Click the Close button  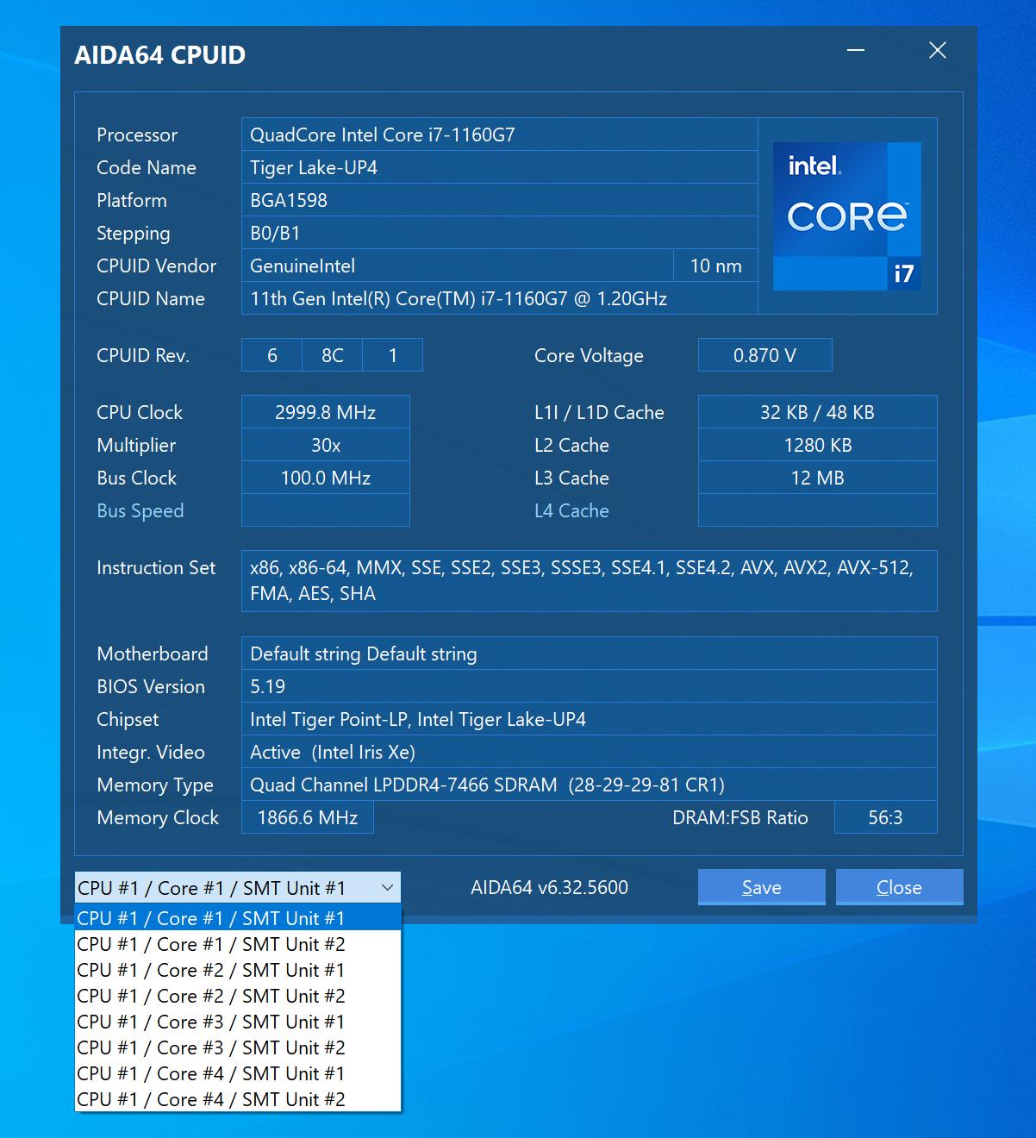pos(899,887)
